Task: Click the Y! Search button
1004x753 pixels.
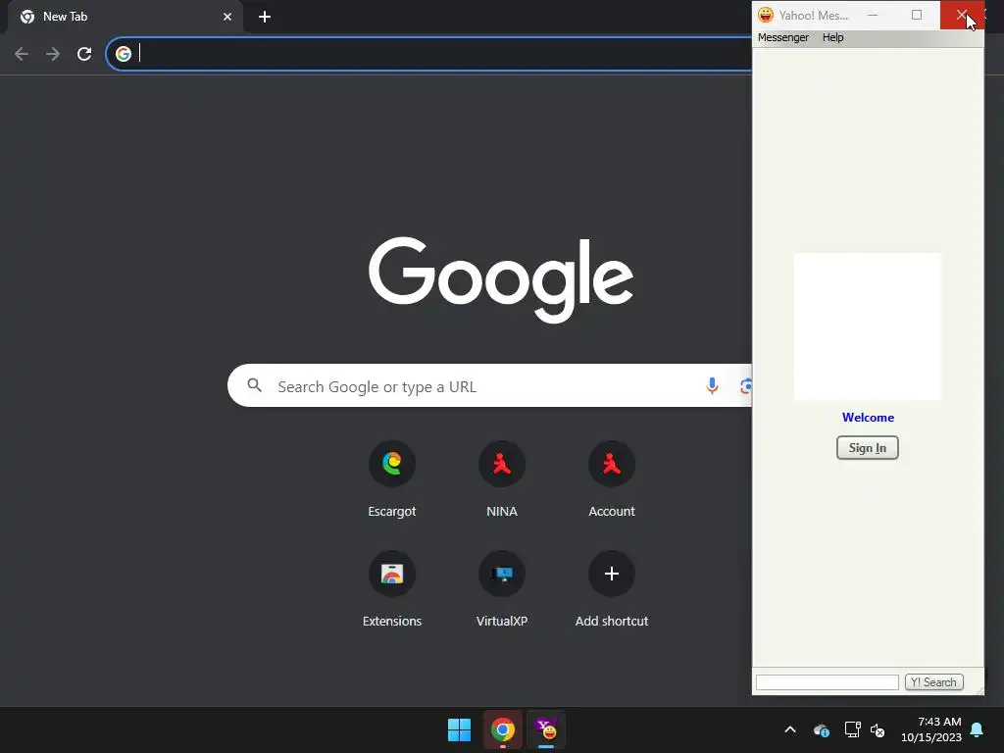Action: click(x=933, y=682)
